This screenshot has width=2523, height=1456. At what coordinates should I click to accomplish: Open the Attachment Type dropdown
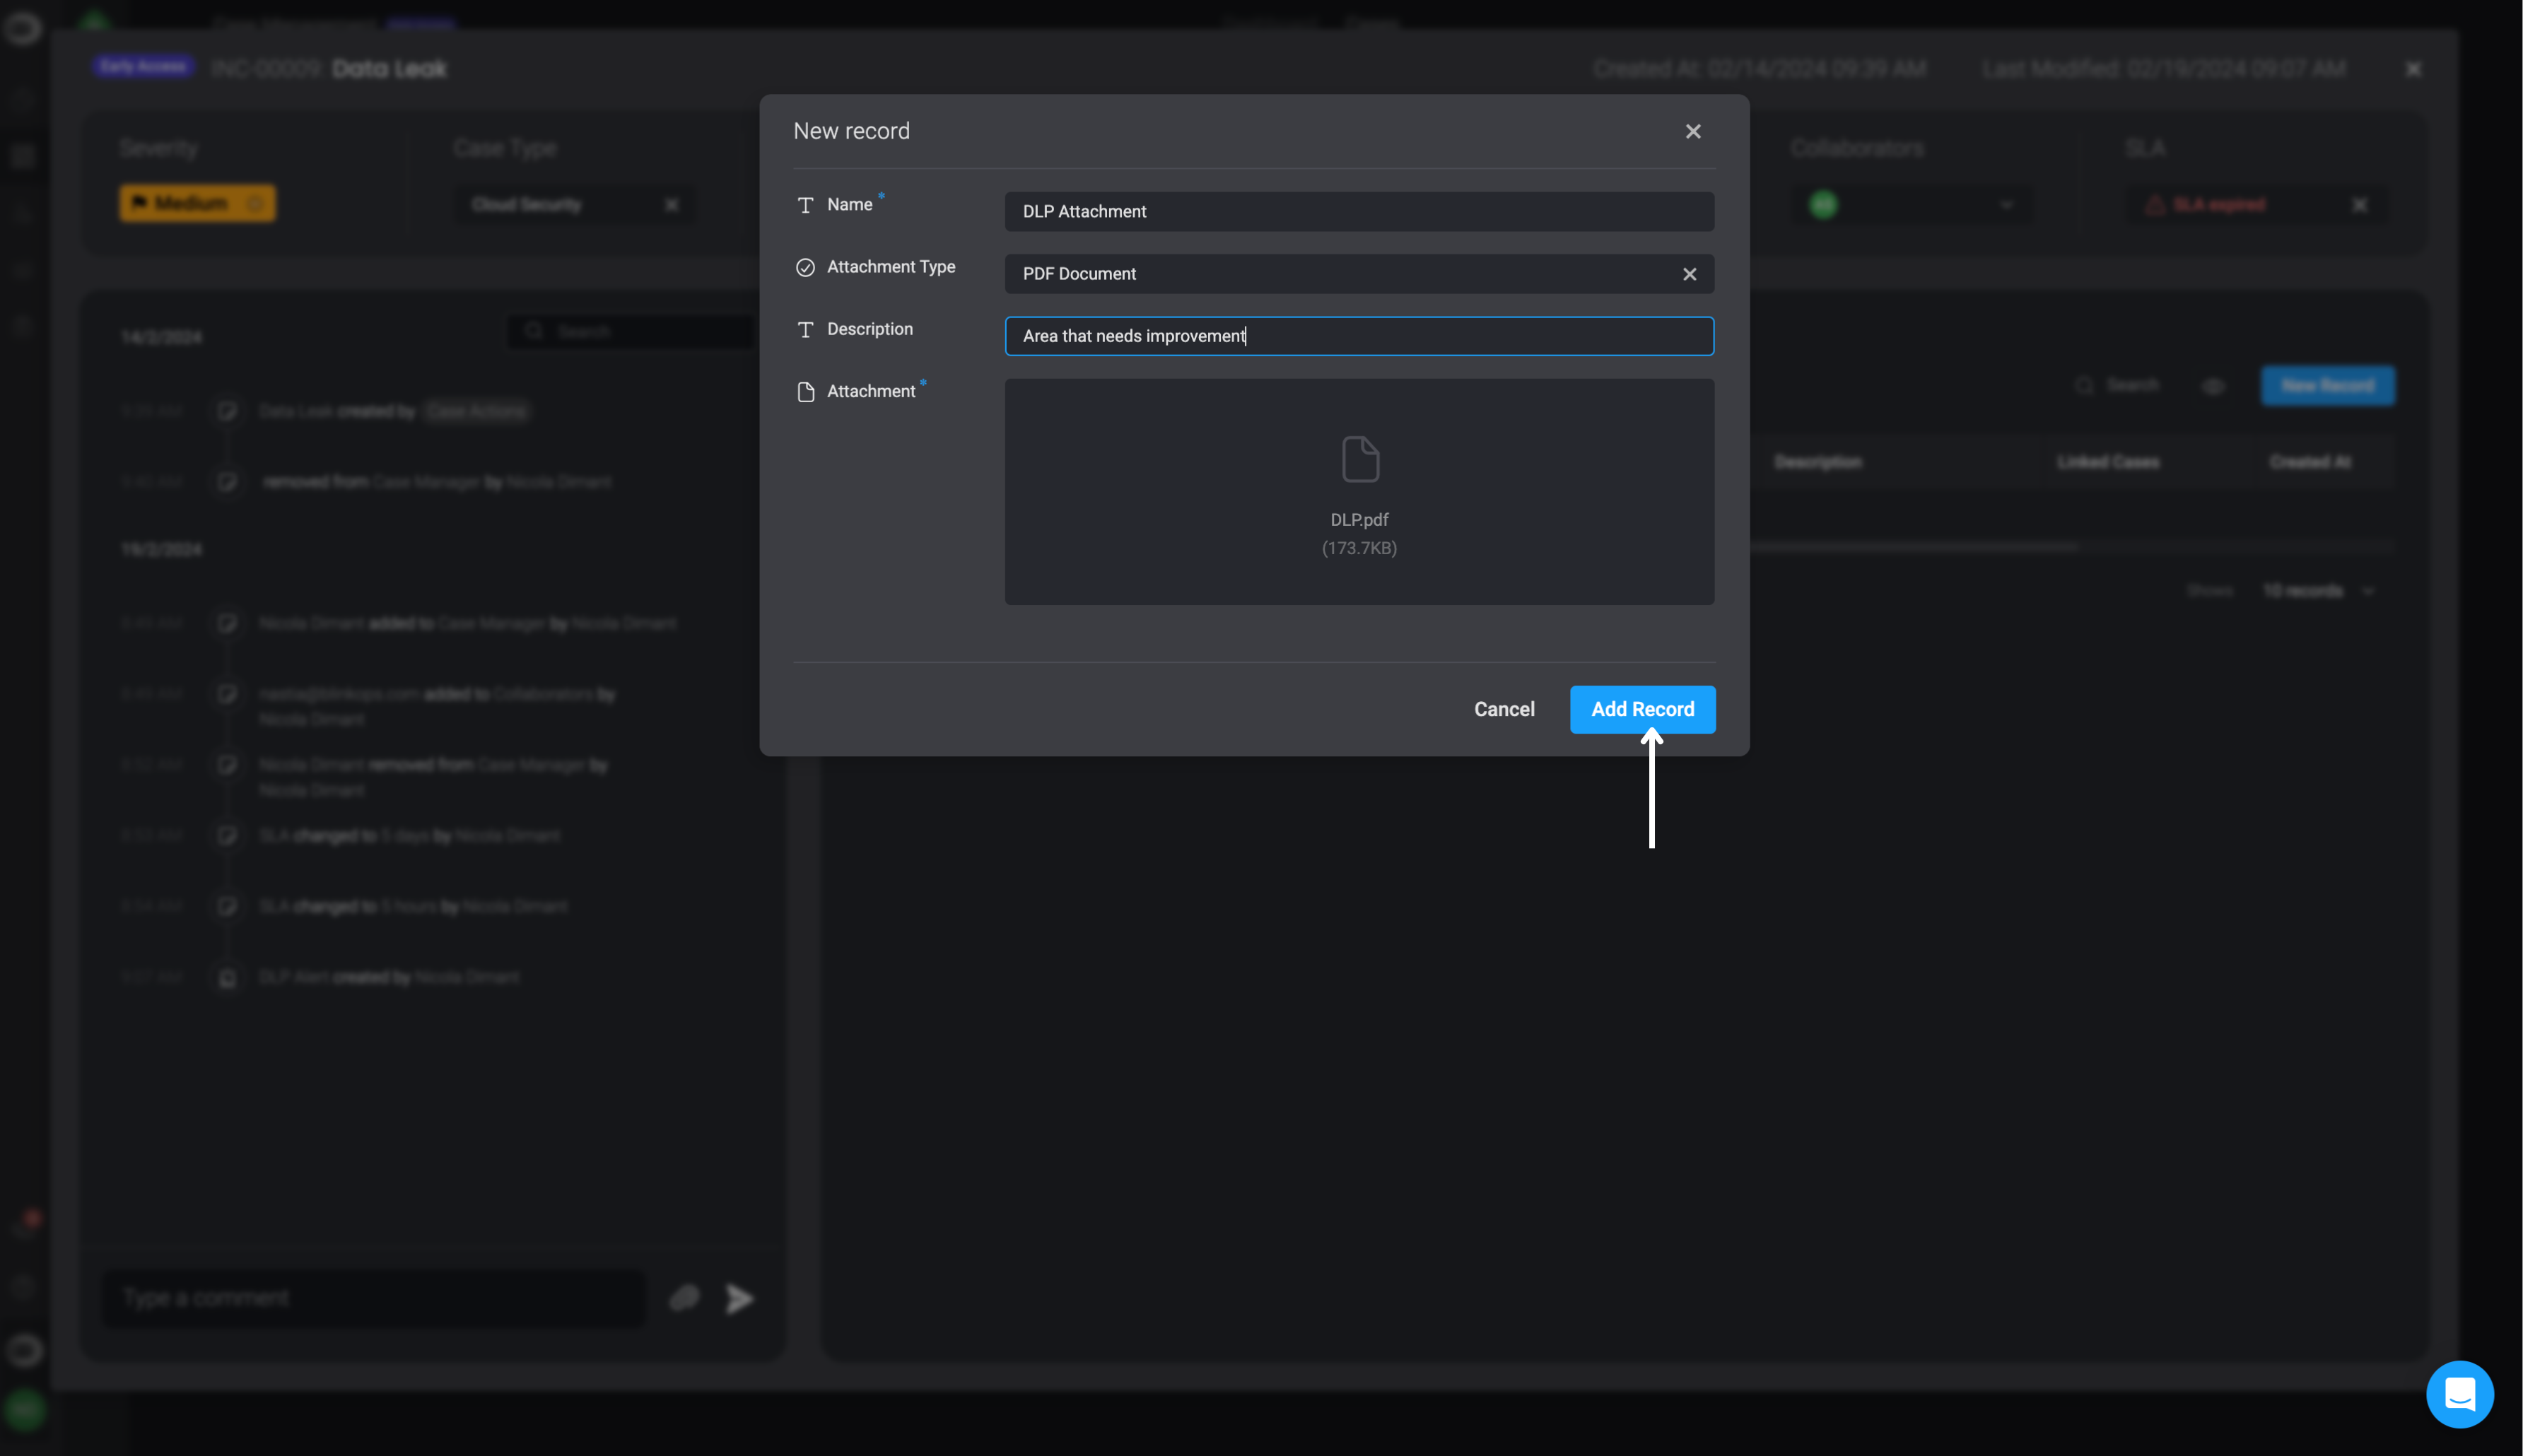[1340, 274]
